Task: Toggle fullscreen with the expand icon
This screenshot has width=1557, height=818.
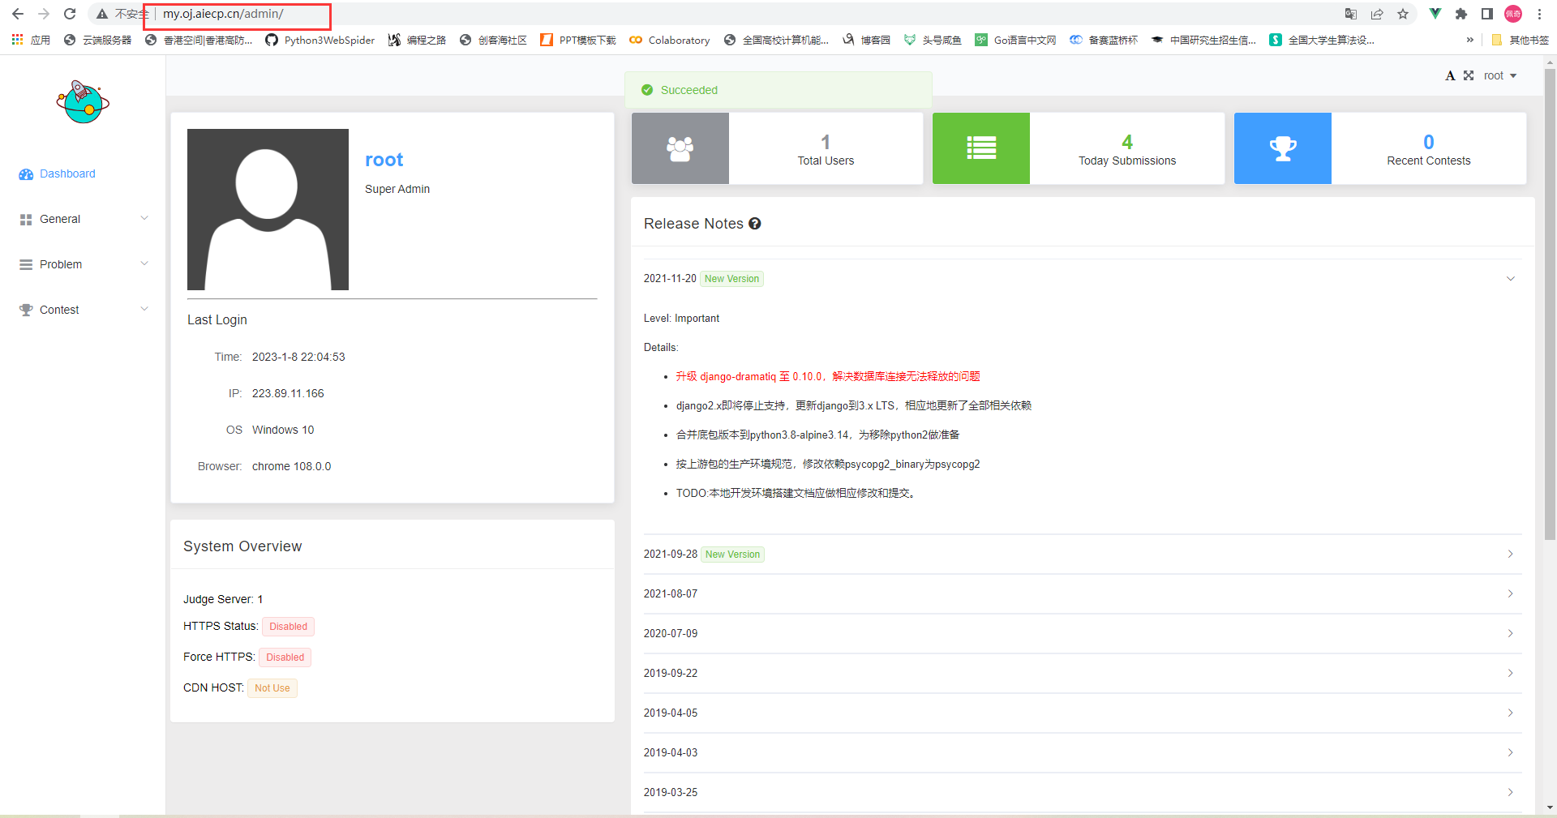Action: (1469, 75)
